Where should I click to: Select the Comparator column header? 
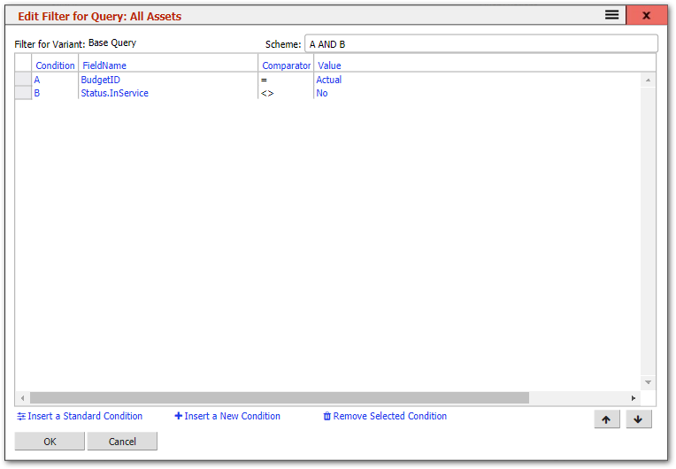tap(287, 65)
